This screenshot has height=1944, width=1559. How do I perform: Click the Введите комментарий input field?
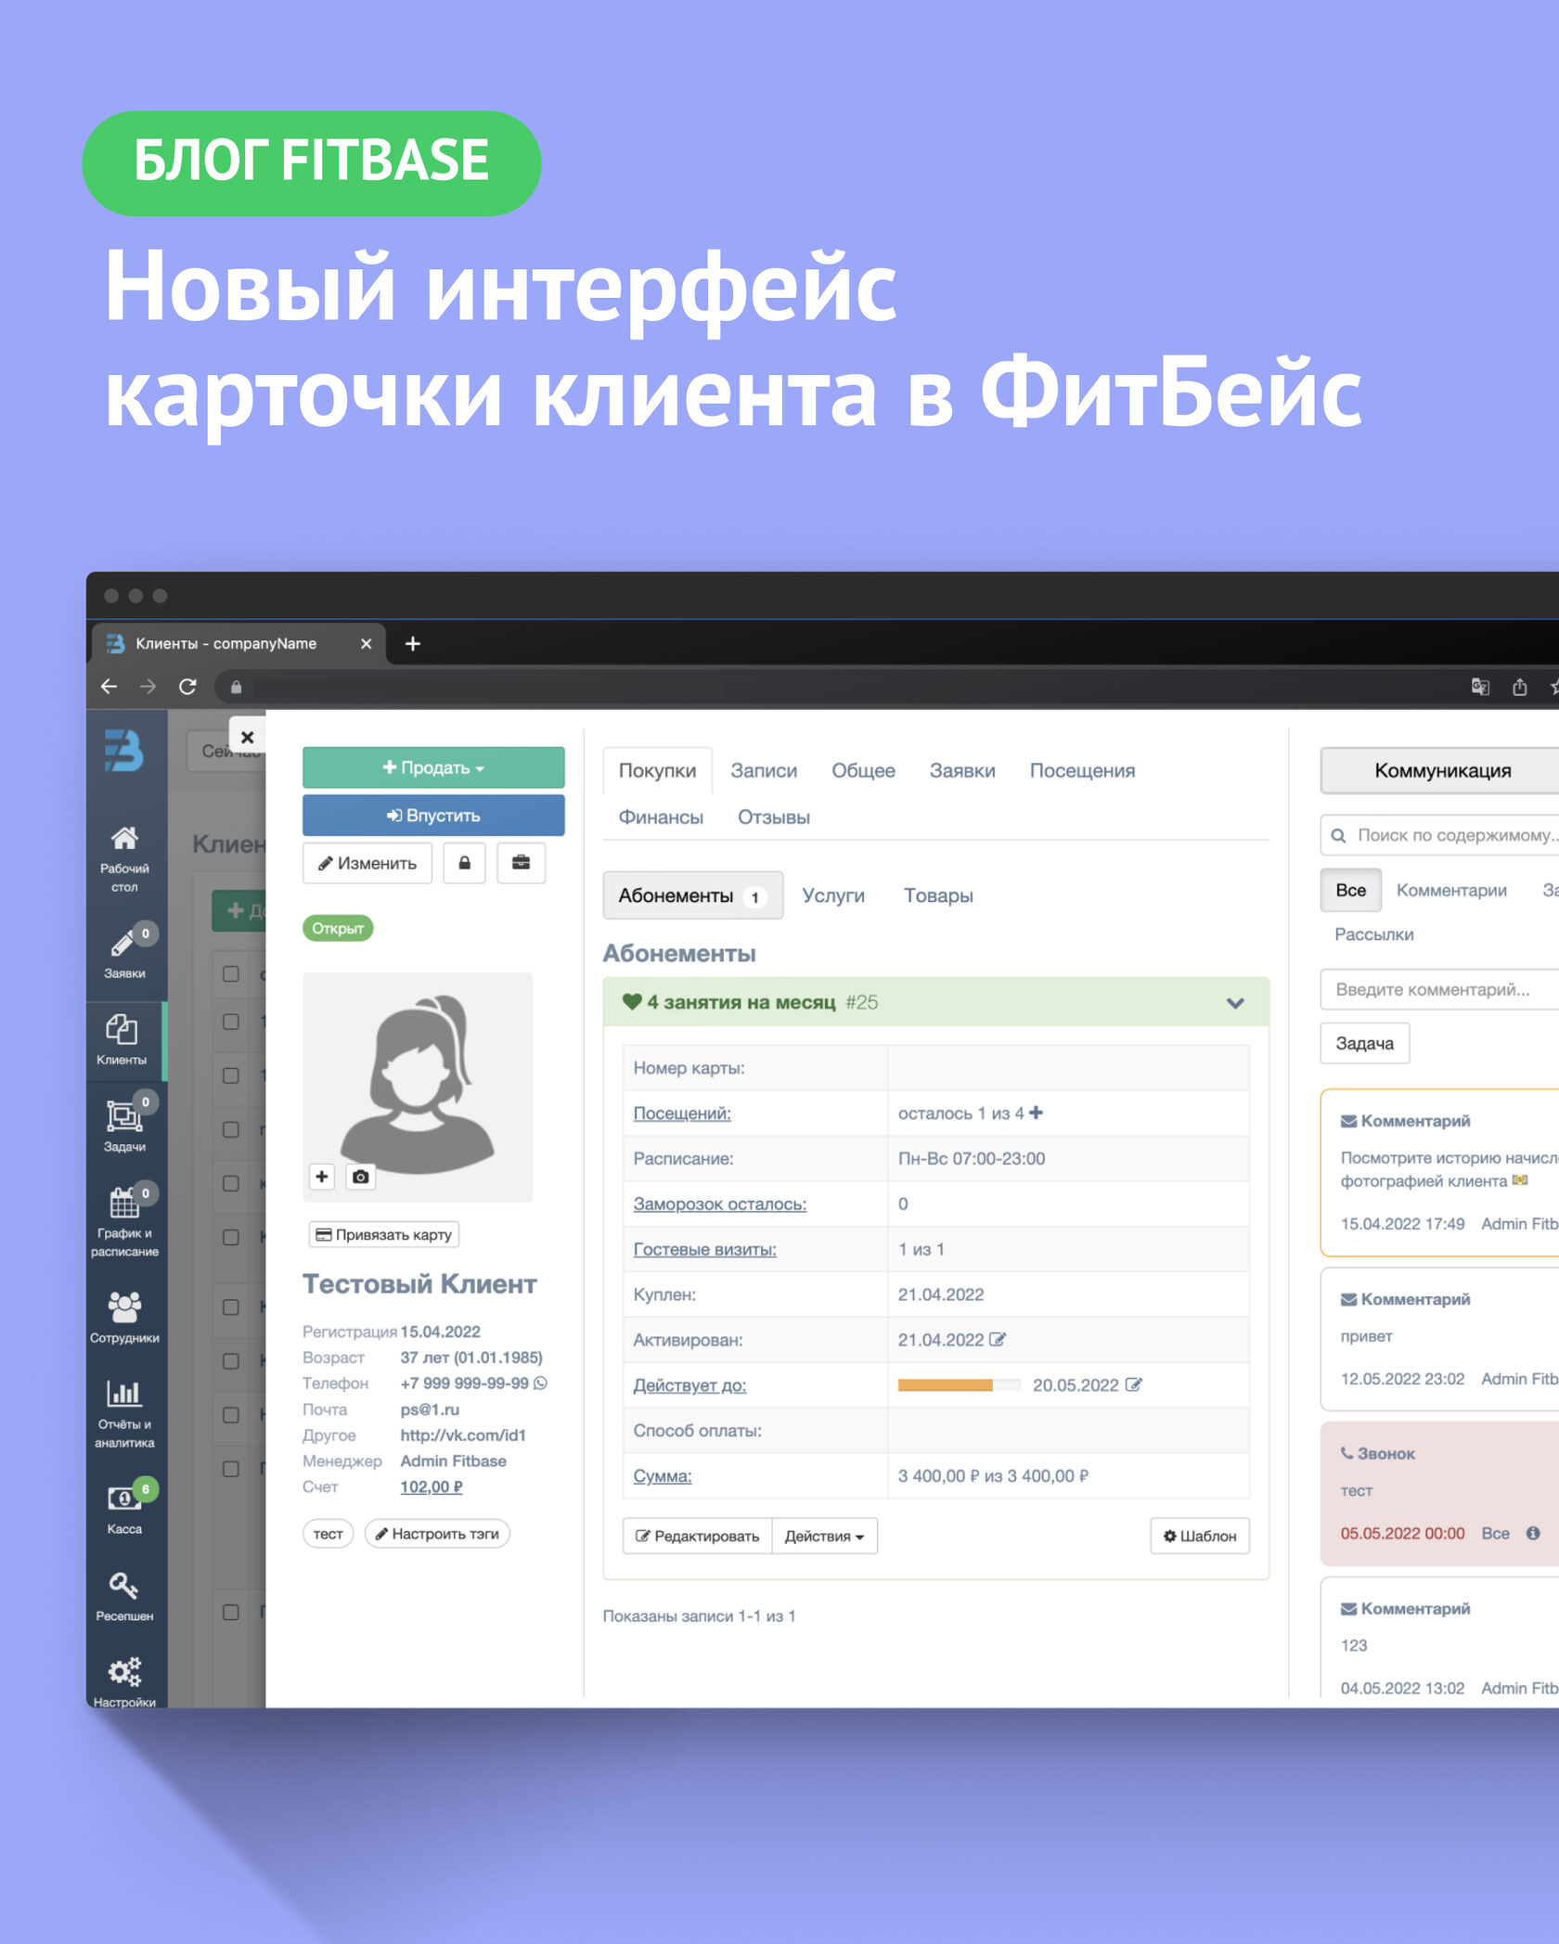point(1441,989)
